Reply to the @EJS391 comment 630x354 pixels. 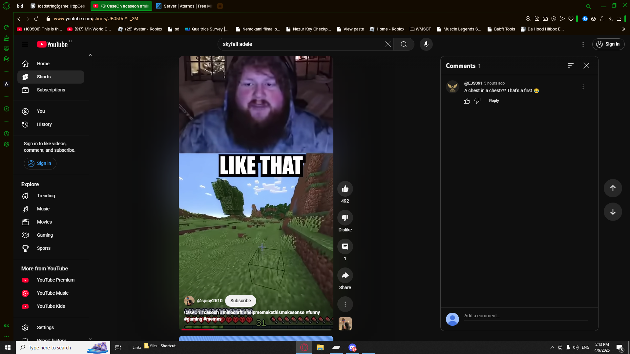[x=494, y=101]
